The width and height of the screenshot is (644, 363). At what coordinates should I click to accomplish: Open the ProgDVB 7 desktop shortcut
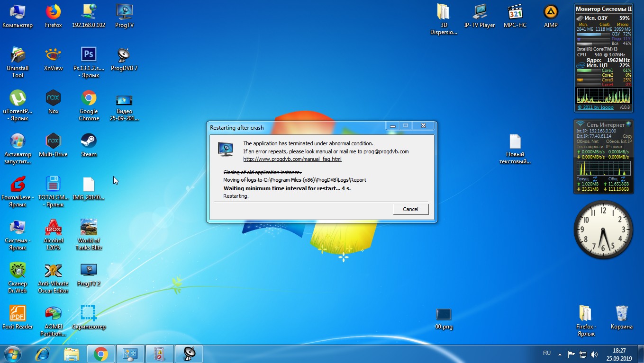tap(124, 56)
